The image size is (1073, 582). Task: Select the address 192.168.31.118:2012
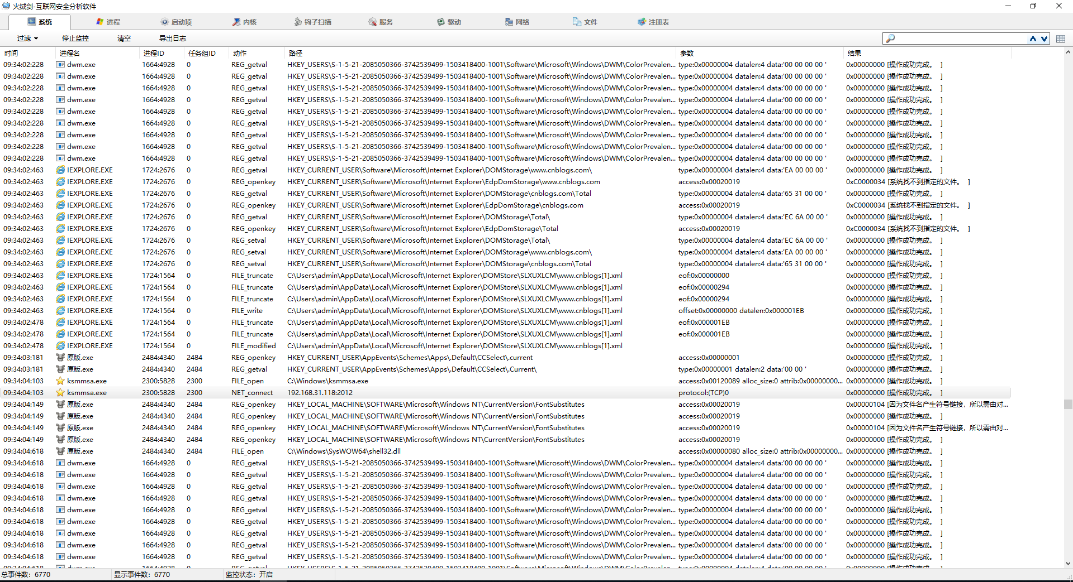[320, 393]
